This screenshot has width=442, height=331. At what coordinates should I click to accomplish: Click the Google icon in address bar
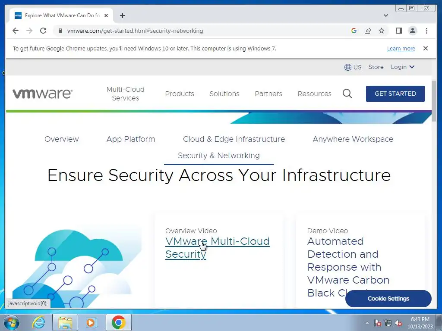point(354,31)
